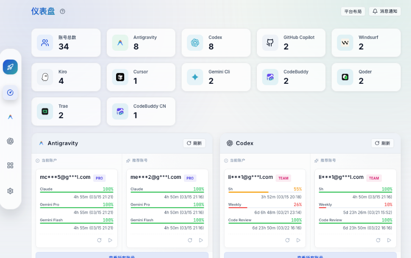This screenshot has height=258, width=411.
Task: Click the CodeBuddy card icon
Action: tap(270, 77)
